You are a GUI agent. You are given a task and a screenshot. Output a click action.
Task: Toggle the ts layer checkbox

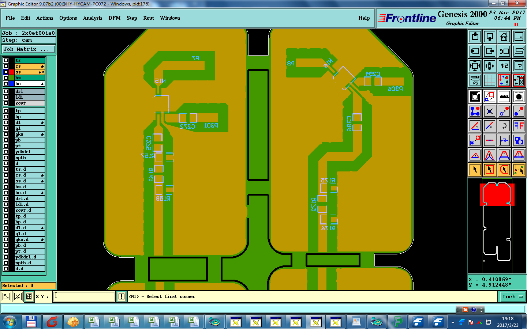[6, 60]
